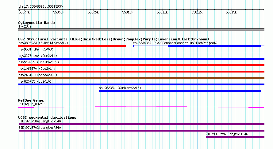Click the nsv9581 thin red line
The width and height of the screenshot is (273, 149).
click(141, 52)
